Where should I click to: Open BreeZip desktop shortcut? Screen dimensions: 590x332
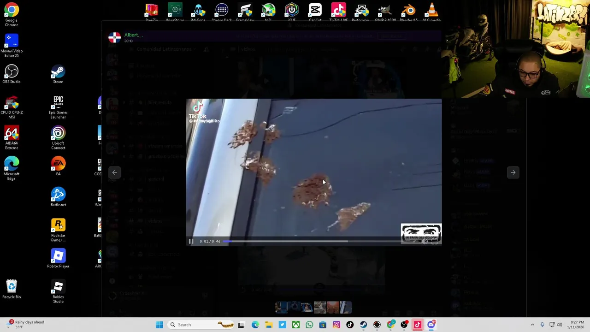pos(152,12)
